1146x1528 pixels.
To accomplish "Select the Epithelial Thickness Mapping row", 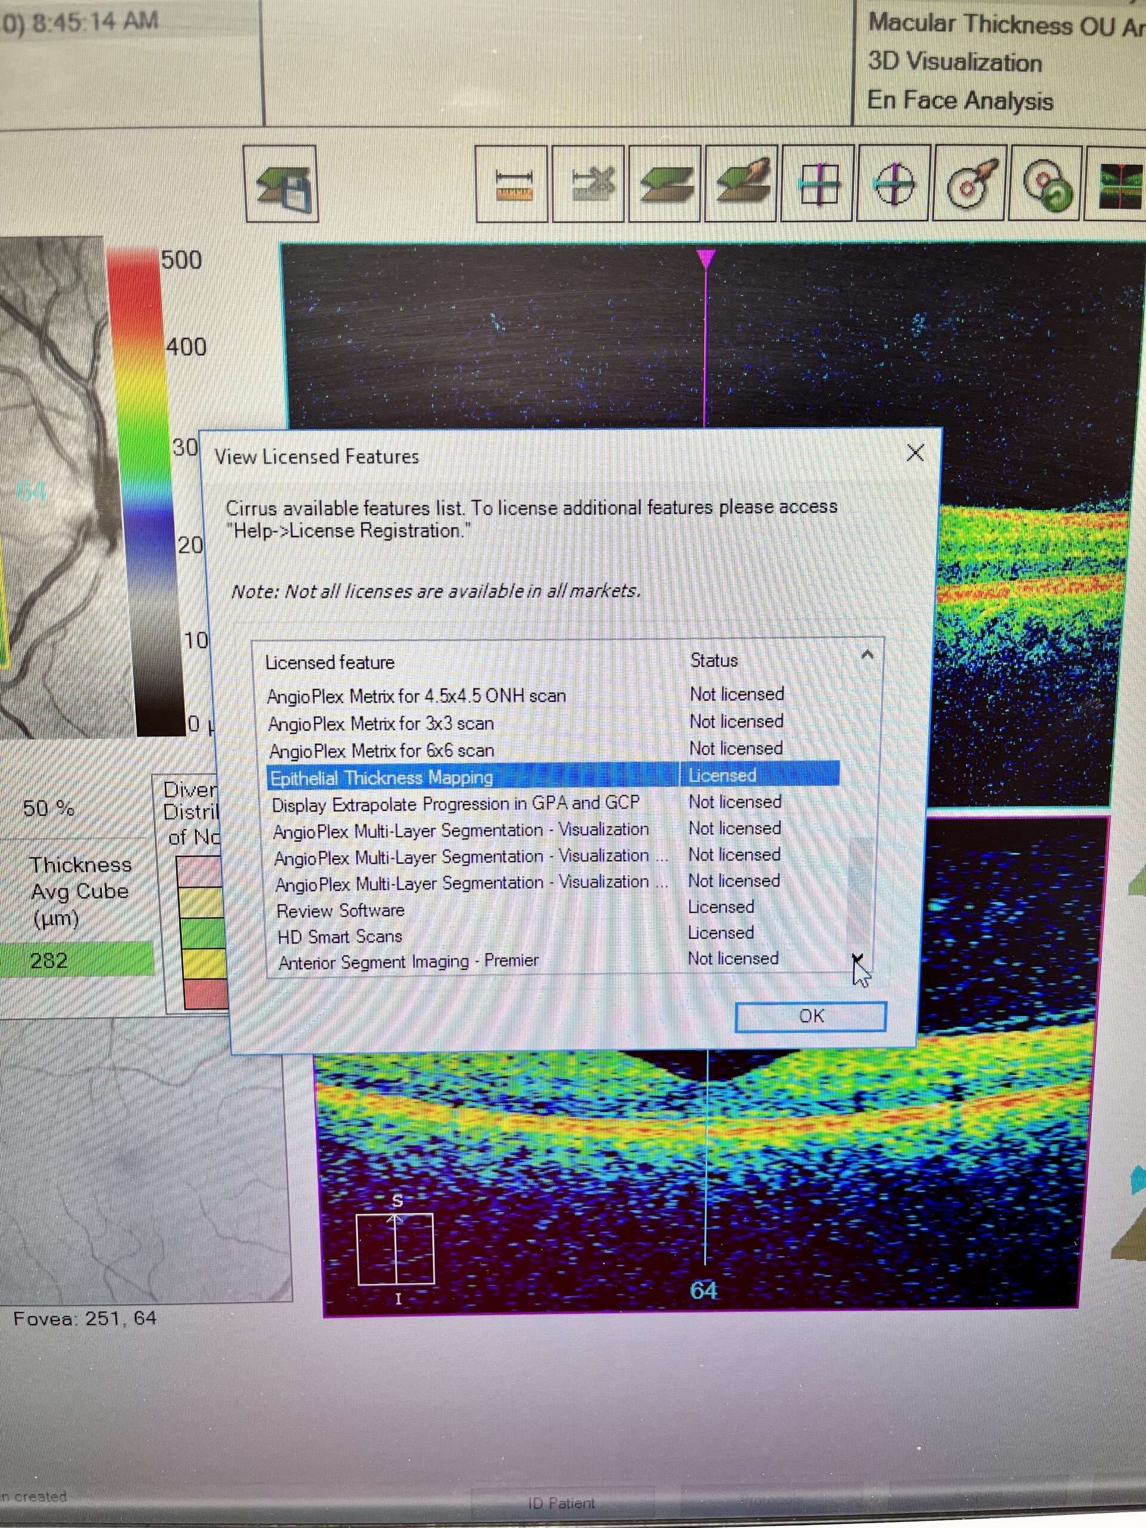I will [553, 776].
